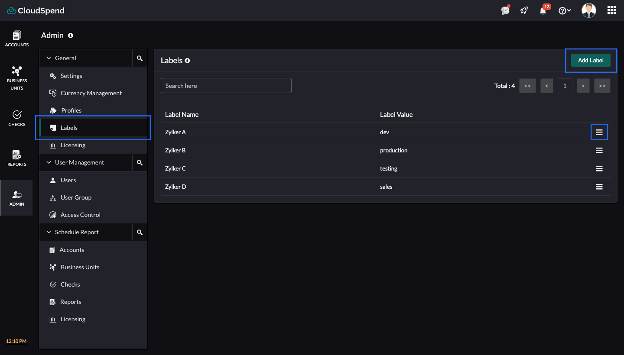Click the Search here input field
The height and width of the screenshot is (355, 624).
pyautogui.click(x=226, y=86)
